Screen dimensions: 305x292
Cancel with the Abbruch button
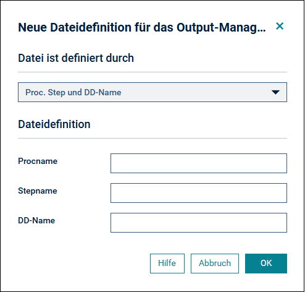pos(215,264)
